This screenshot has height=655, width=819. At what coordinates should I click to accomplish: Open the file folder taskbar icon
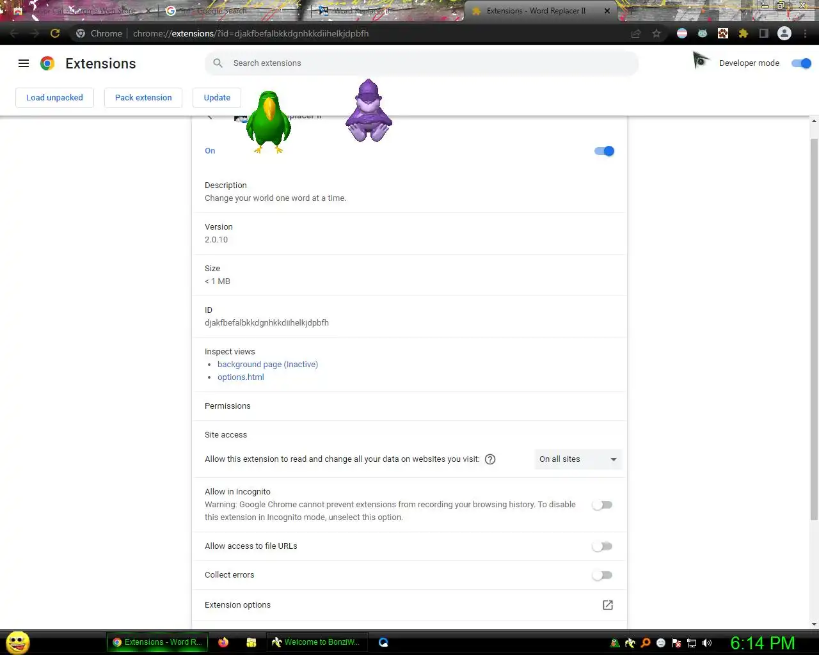(251, 642)
